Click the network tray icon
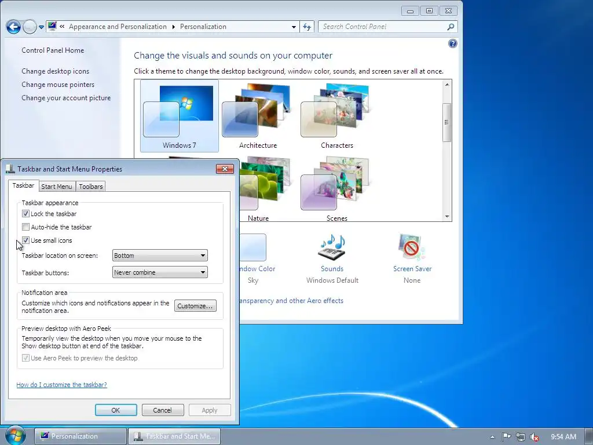The height and width of the screenshot is (445, 593). click(x=521, y=437)
